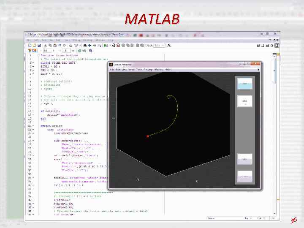Run the file with green play icon
The width and height of the screenshot is (304, 228).
click(106, 45)
